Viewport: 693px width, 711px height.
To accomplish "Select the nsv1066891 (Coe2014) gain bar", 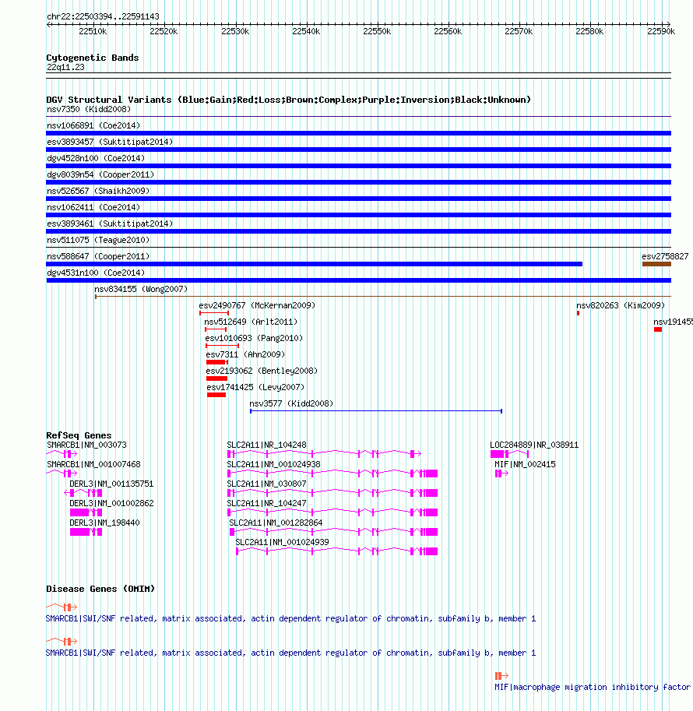I will coord(358,133).
